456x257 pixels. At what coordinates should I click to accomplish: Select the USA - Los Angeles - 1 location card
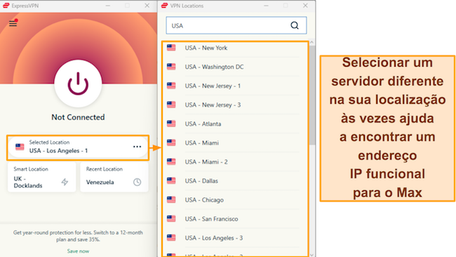tap(78, 147)
